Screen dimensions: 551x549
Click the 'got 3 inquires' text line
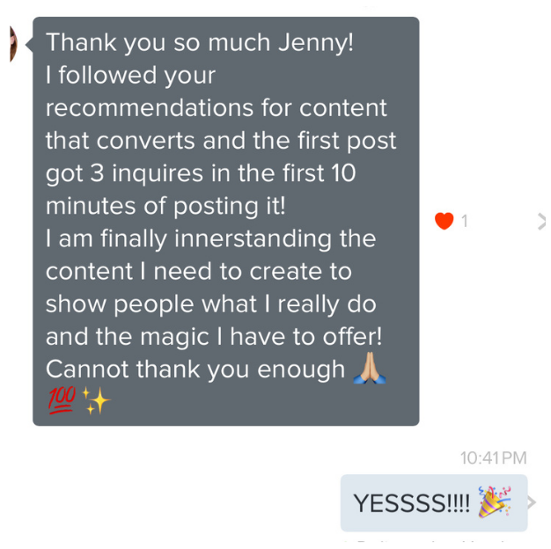[x=201, y=173]
